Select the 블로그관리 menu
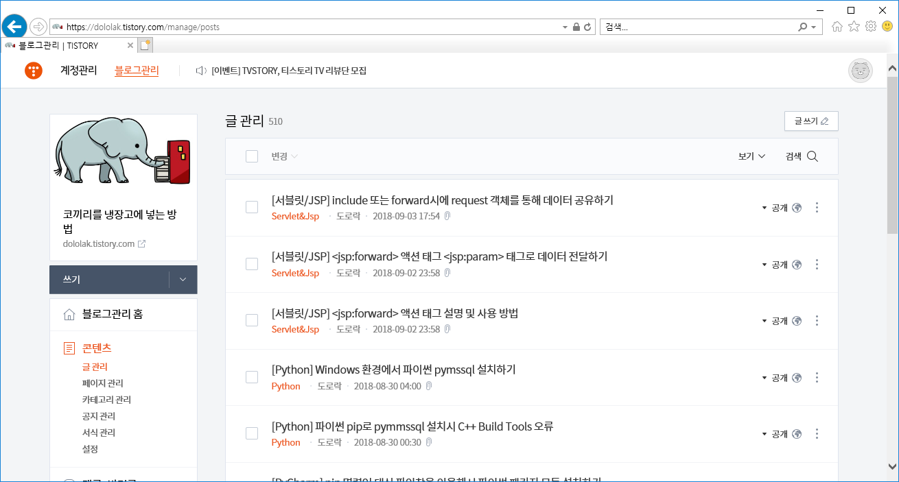This screenshot has height=482, width=899. 137,70
